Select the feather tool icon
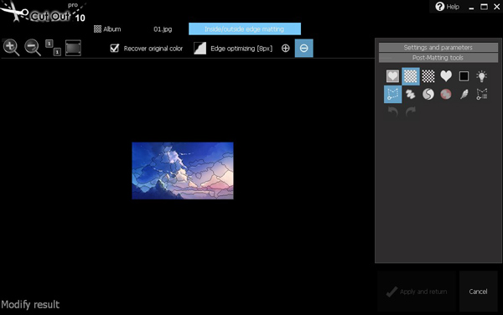 click(x=464, y=94)
